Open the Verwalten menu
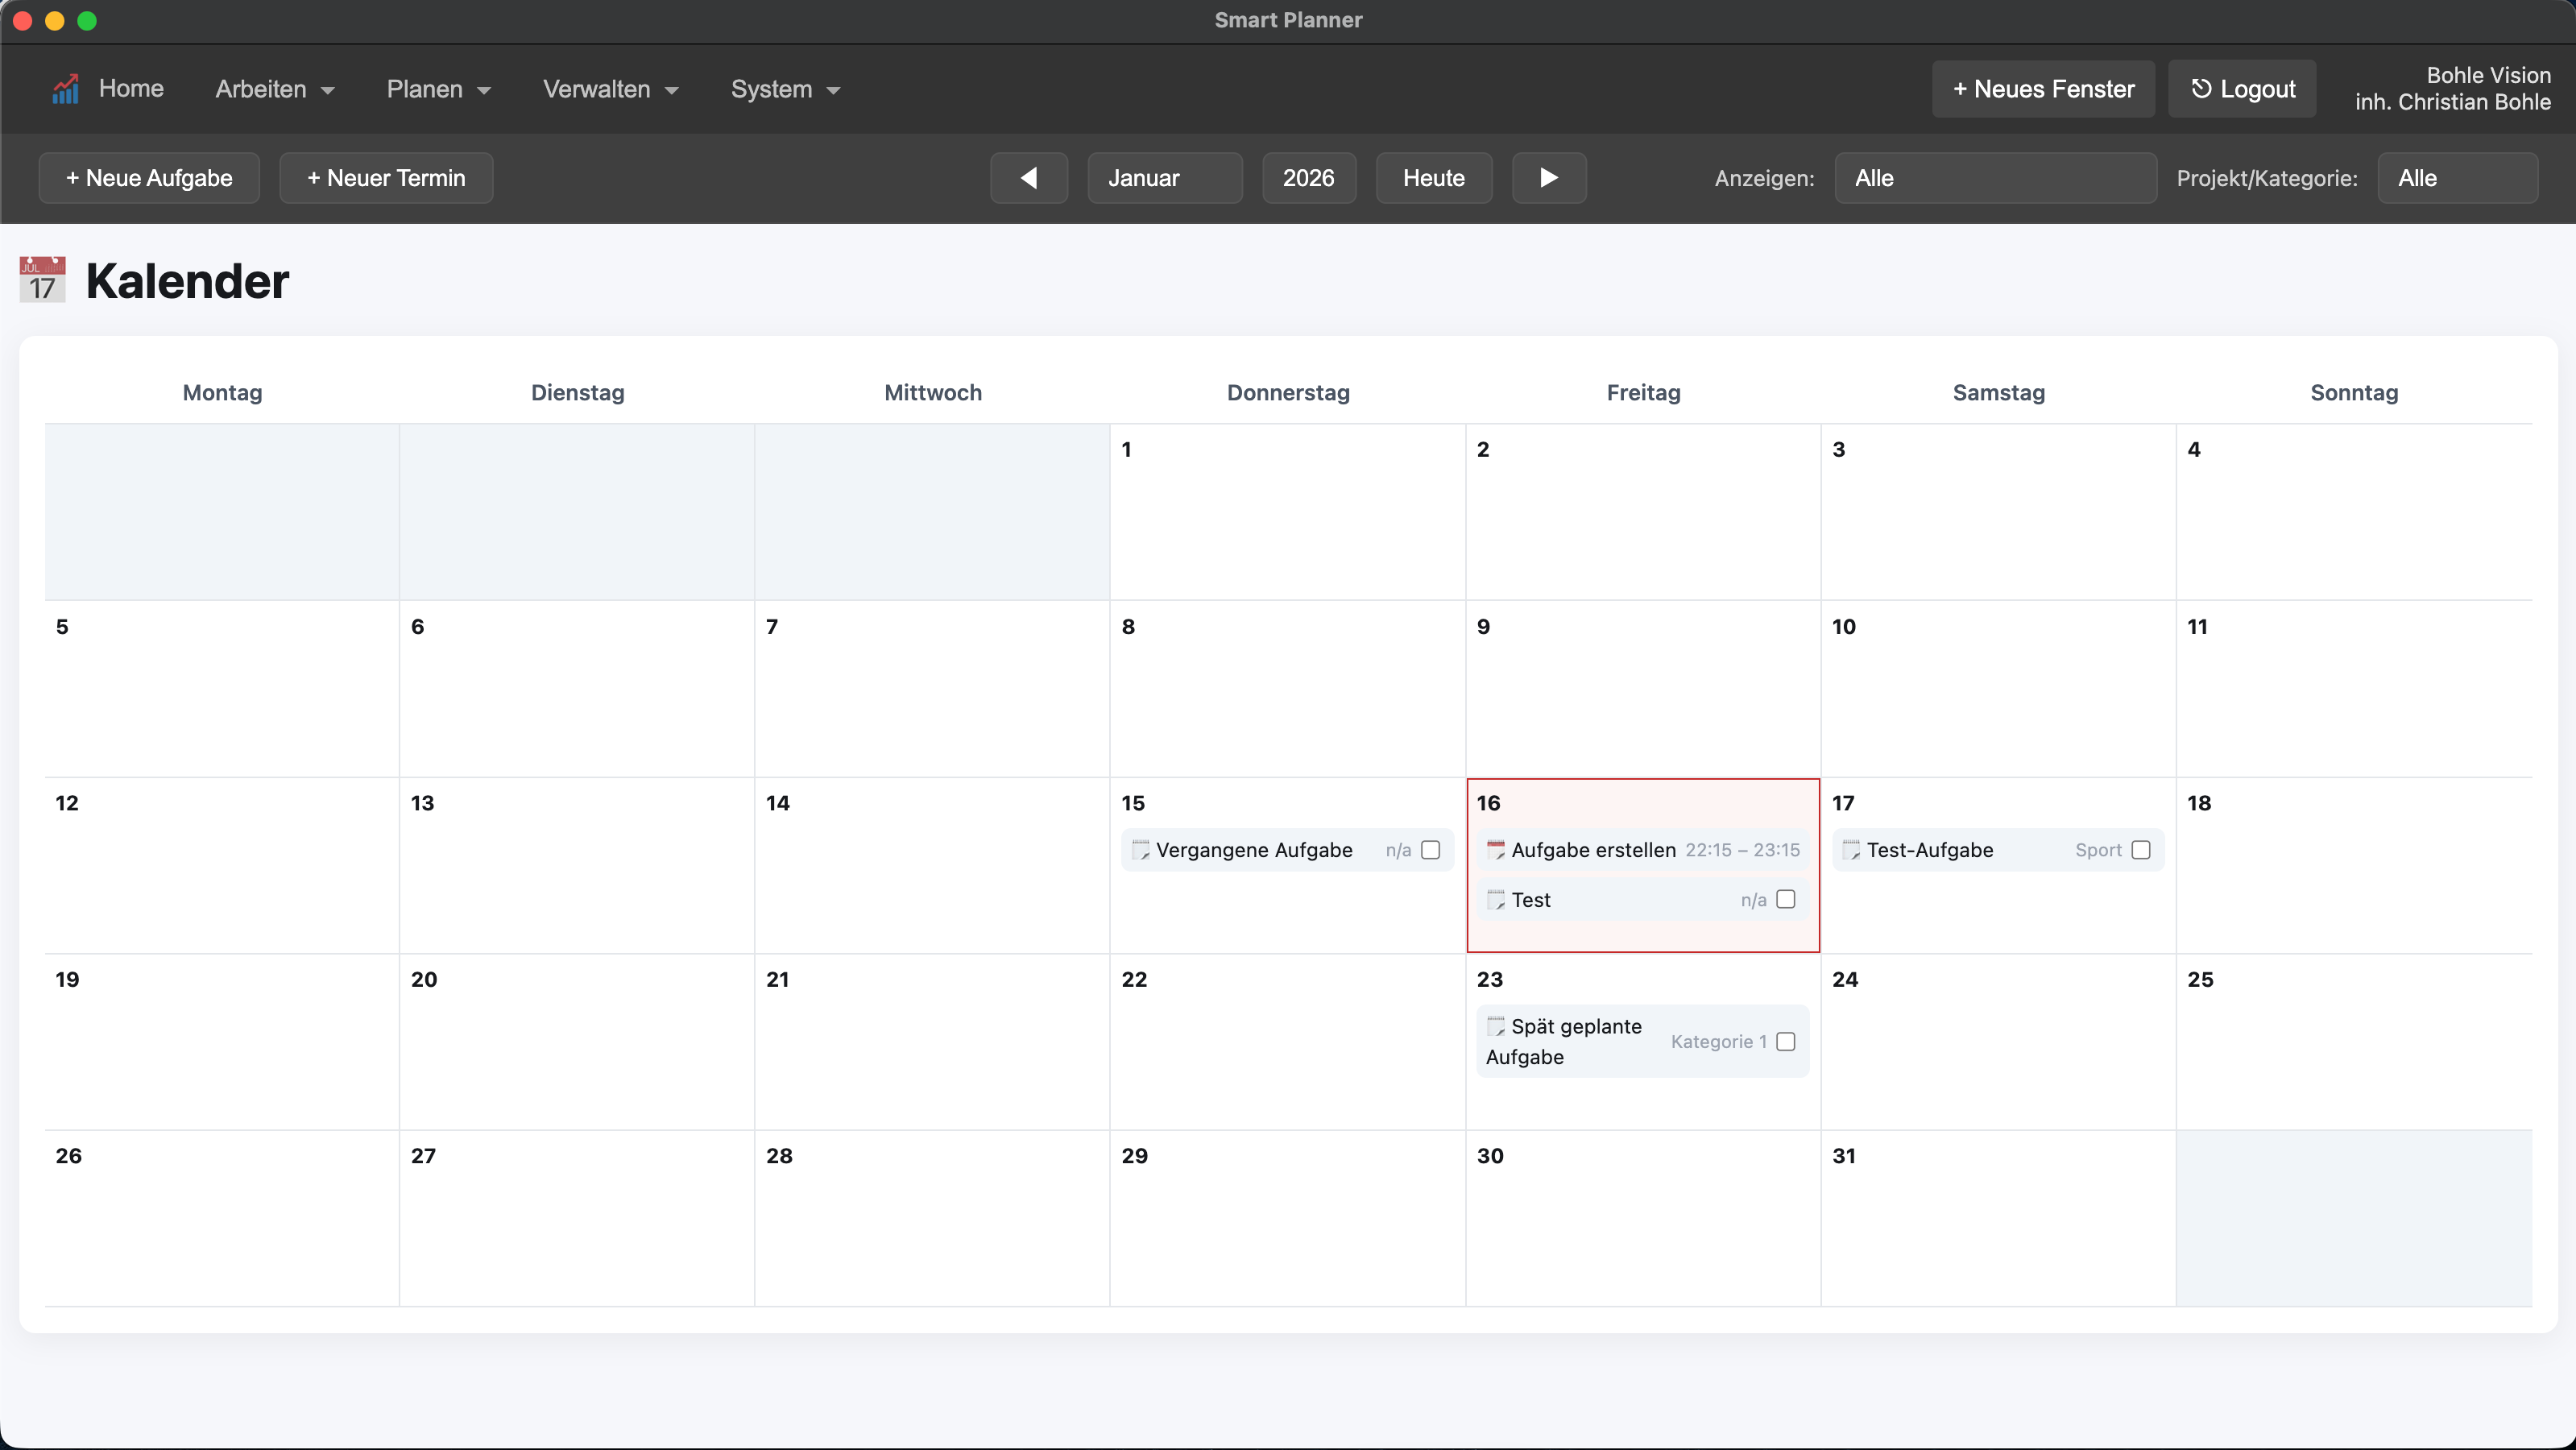This screenshot has width=2576, height=1450. [610, 89]
